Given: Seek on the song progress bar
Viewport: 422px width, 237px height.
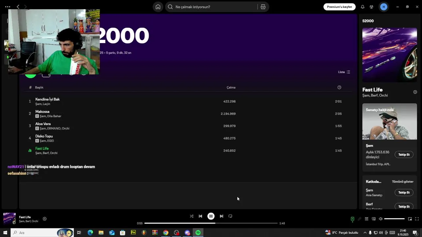Looking at the screenshot, I should click(211, 223).
